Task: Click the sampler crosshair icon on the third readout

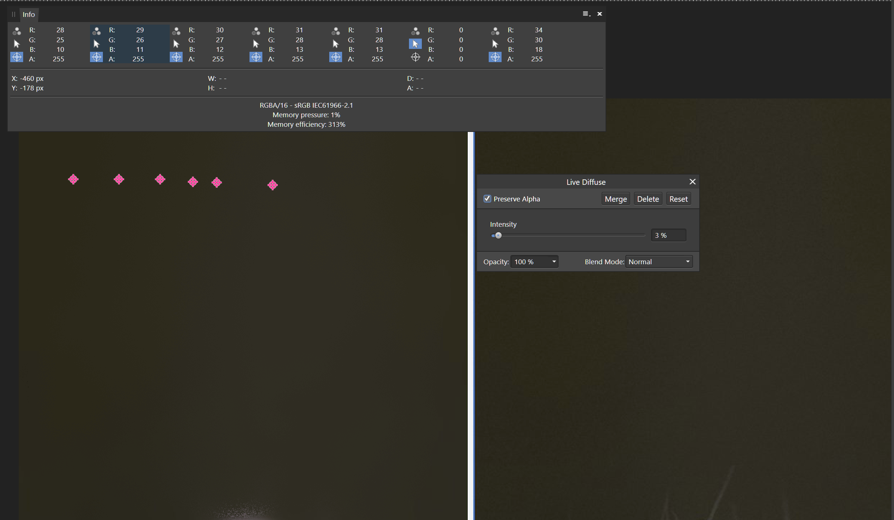Action: 176,57
